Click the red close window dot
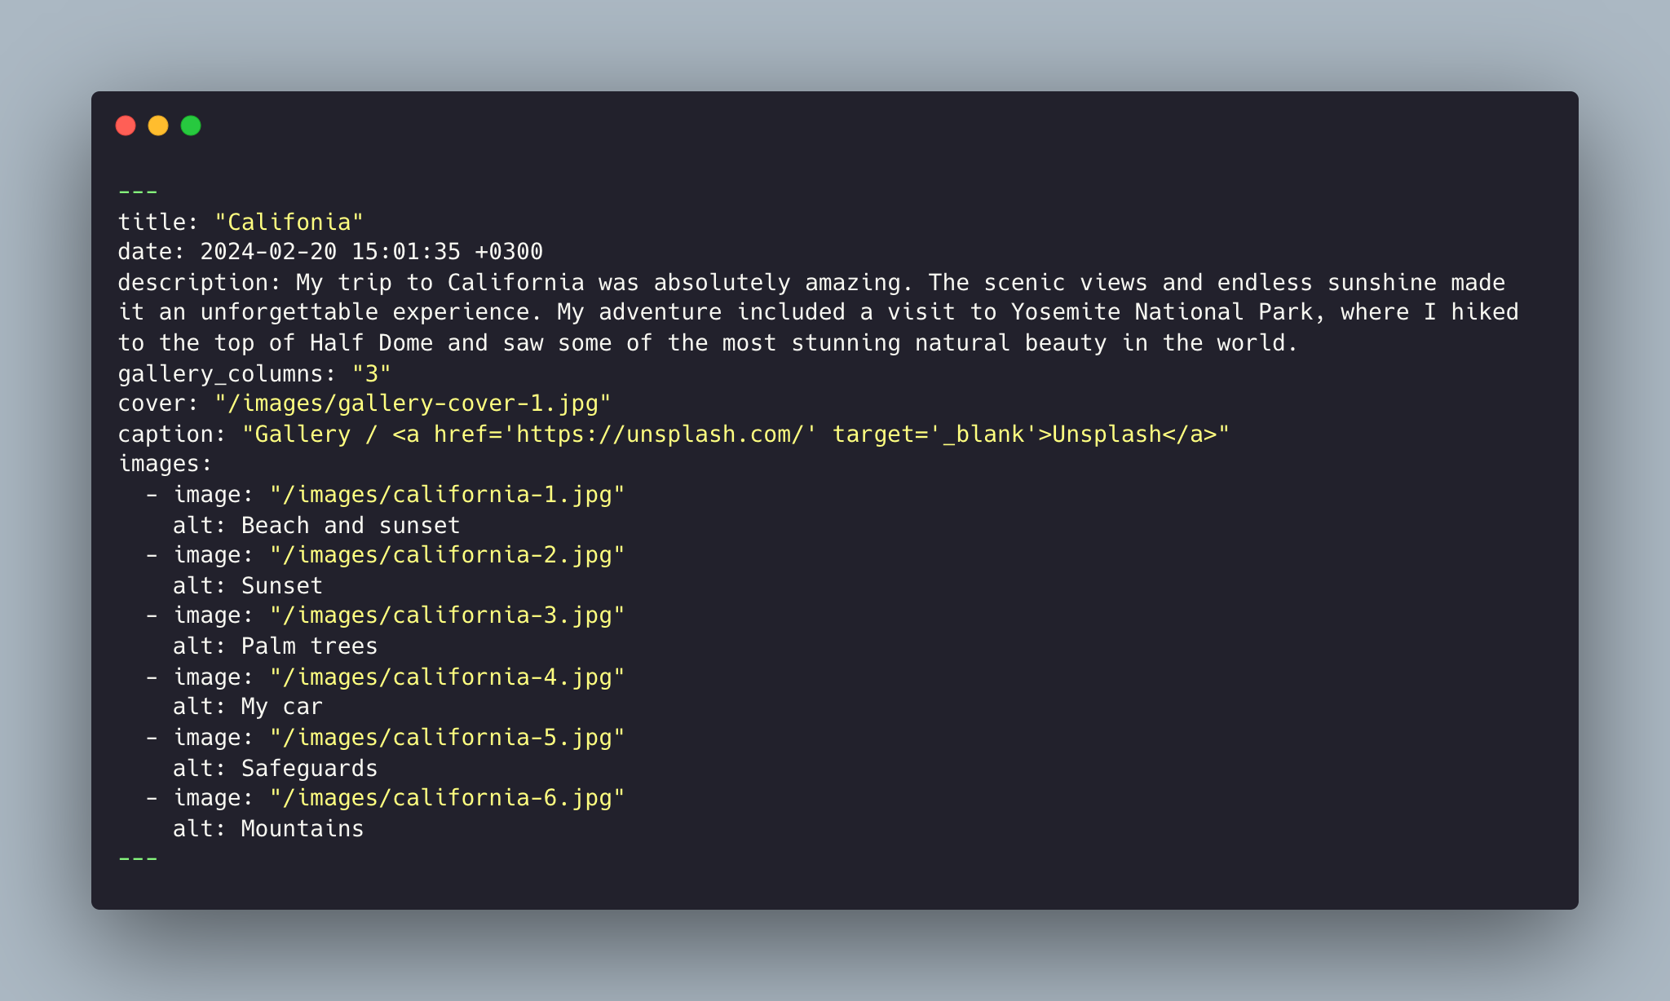Screen dimensions: 1670x1001 (x=126, y=126)
